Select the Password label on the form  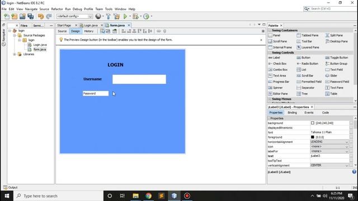coord(96,93)
